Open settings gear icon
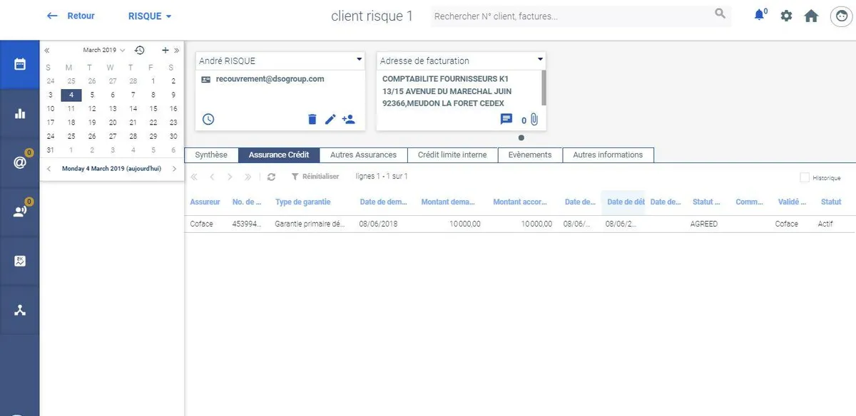 tap(786, 16)
